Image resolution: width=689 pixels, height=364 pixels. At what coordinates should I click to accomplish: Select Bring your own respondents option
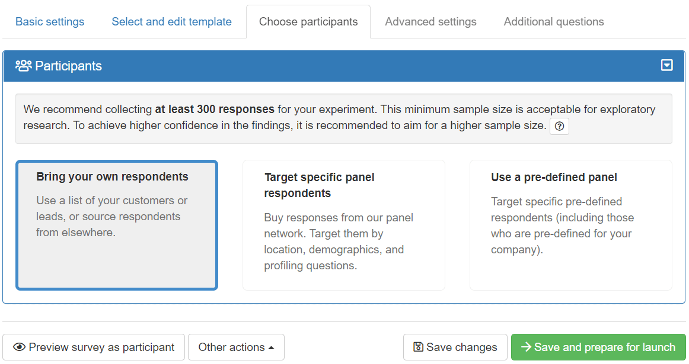tap(117, 225)
